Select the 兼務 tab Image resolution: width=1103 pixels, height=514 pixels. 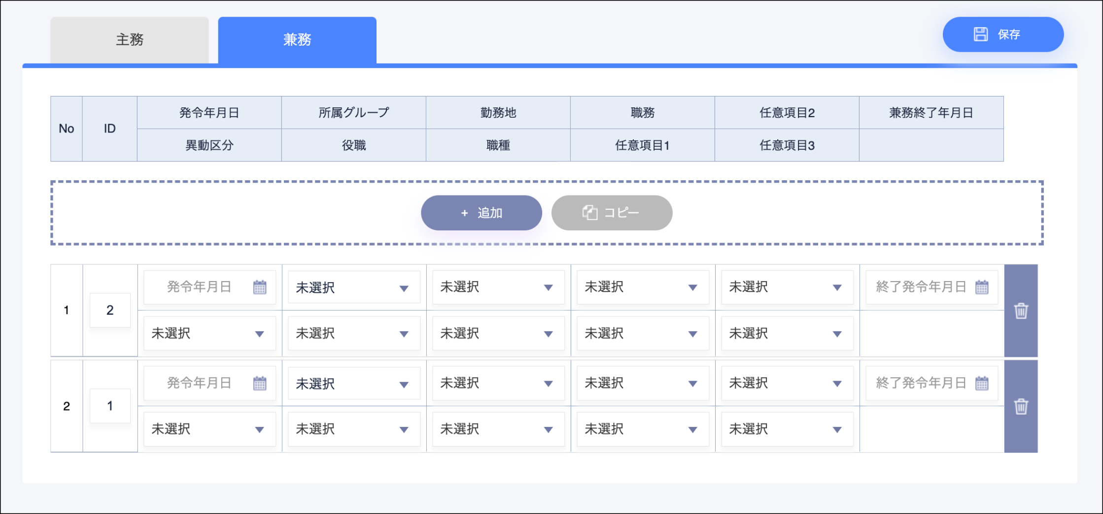click(x=297, y=40)
